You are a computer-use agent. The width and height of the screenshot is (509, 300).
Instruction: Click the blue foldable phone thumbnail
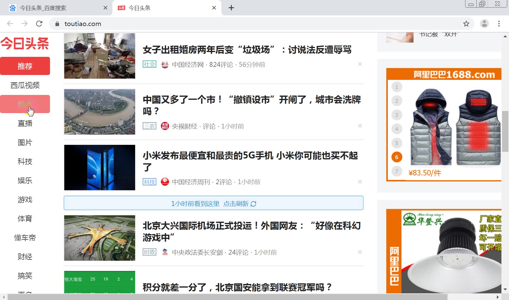click(100, 168)
